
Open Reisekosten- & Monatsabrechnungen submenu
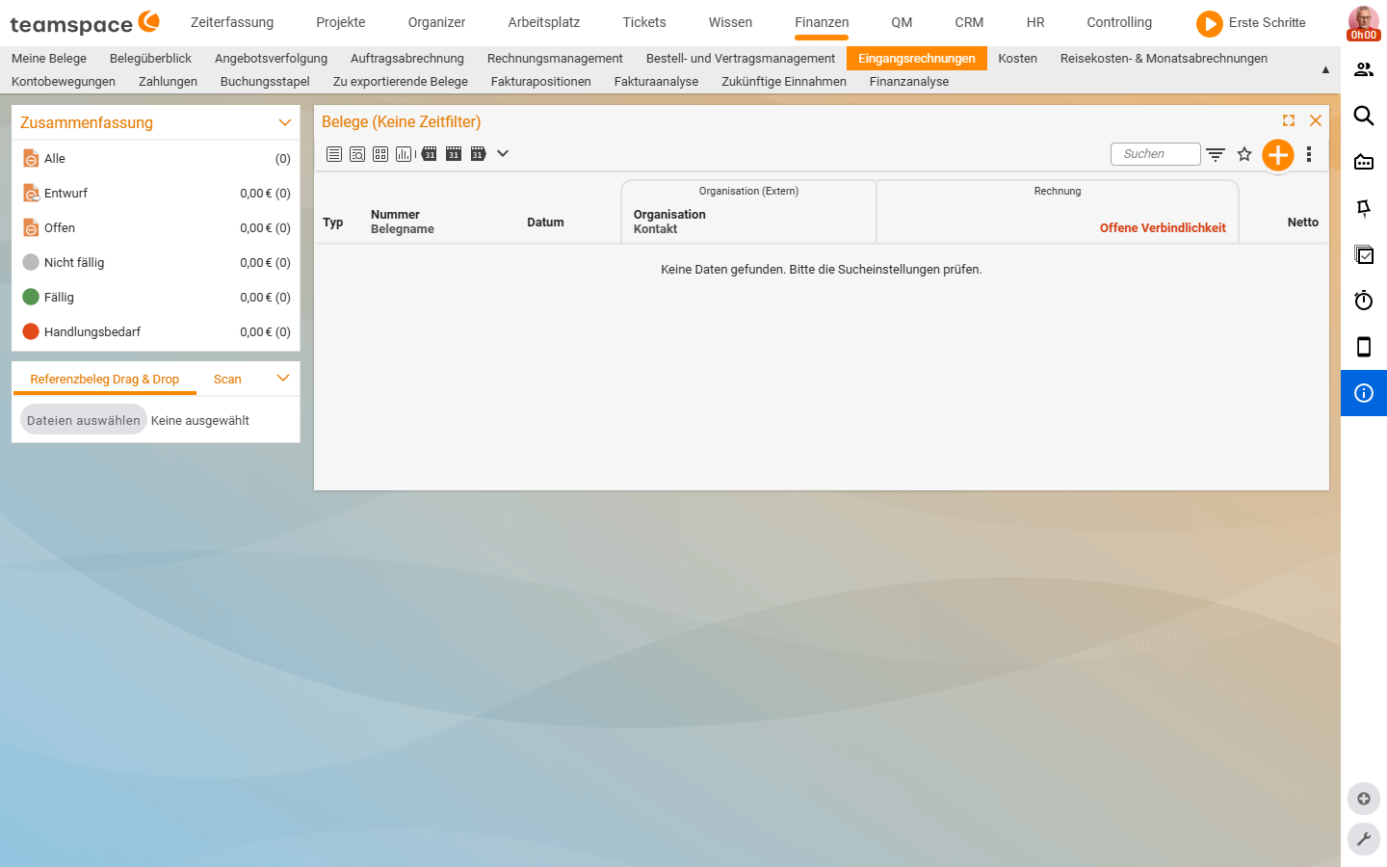pos(1164,58)
